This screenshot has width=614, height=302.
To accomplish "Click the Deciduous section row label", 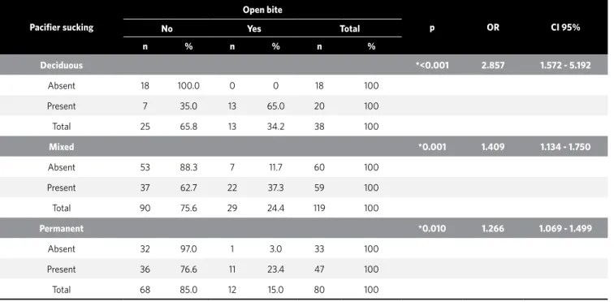I will coord(62,65).
